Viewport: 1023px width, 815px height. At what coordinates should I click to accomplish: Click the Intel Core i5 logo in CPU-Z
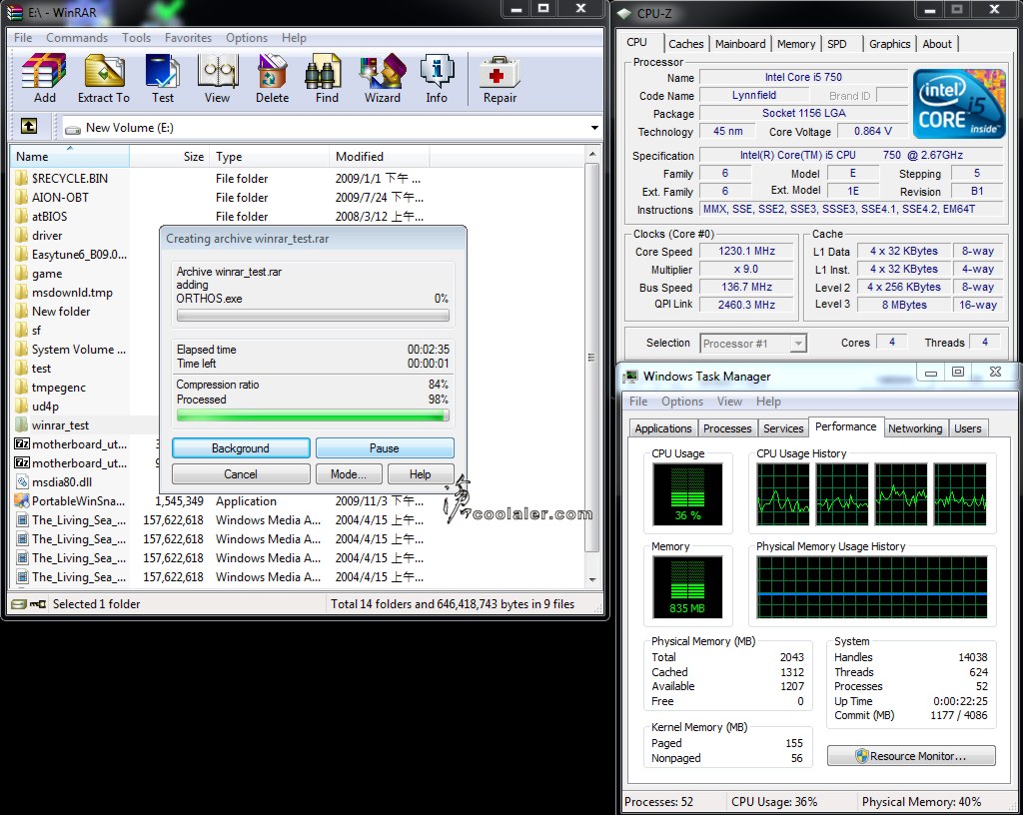pyautogui.click(x=958, y=104)
